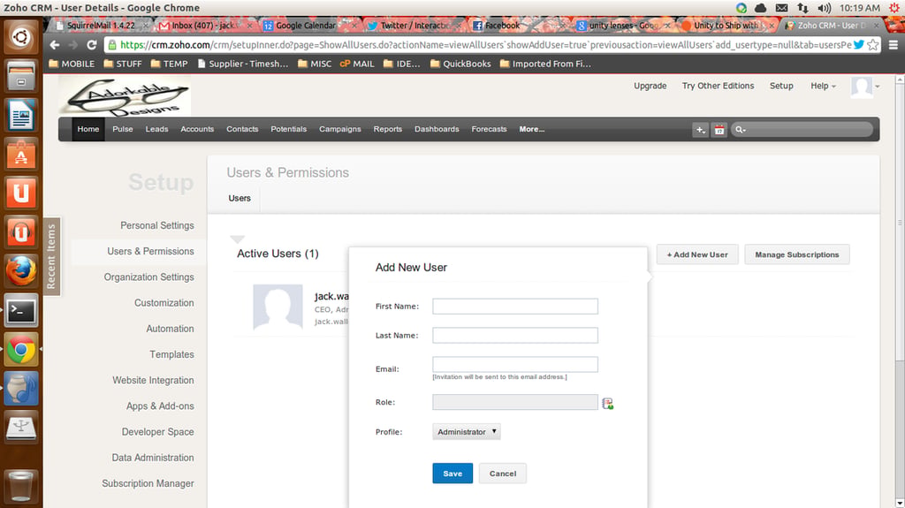Open the Dashboards tab
This screenshot has height=508, width=905.
tap(437, 129)
